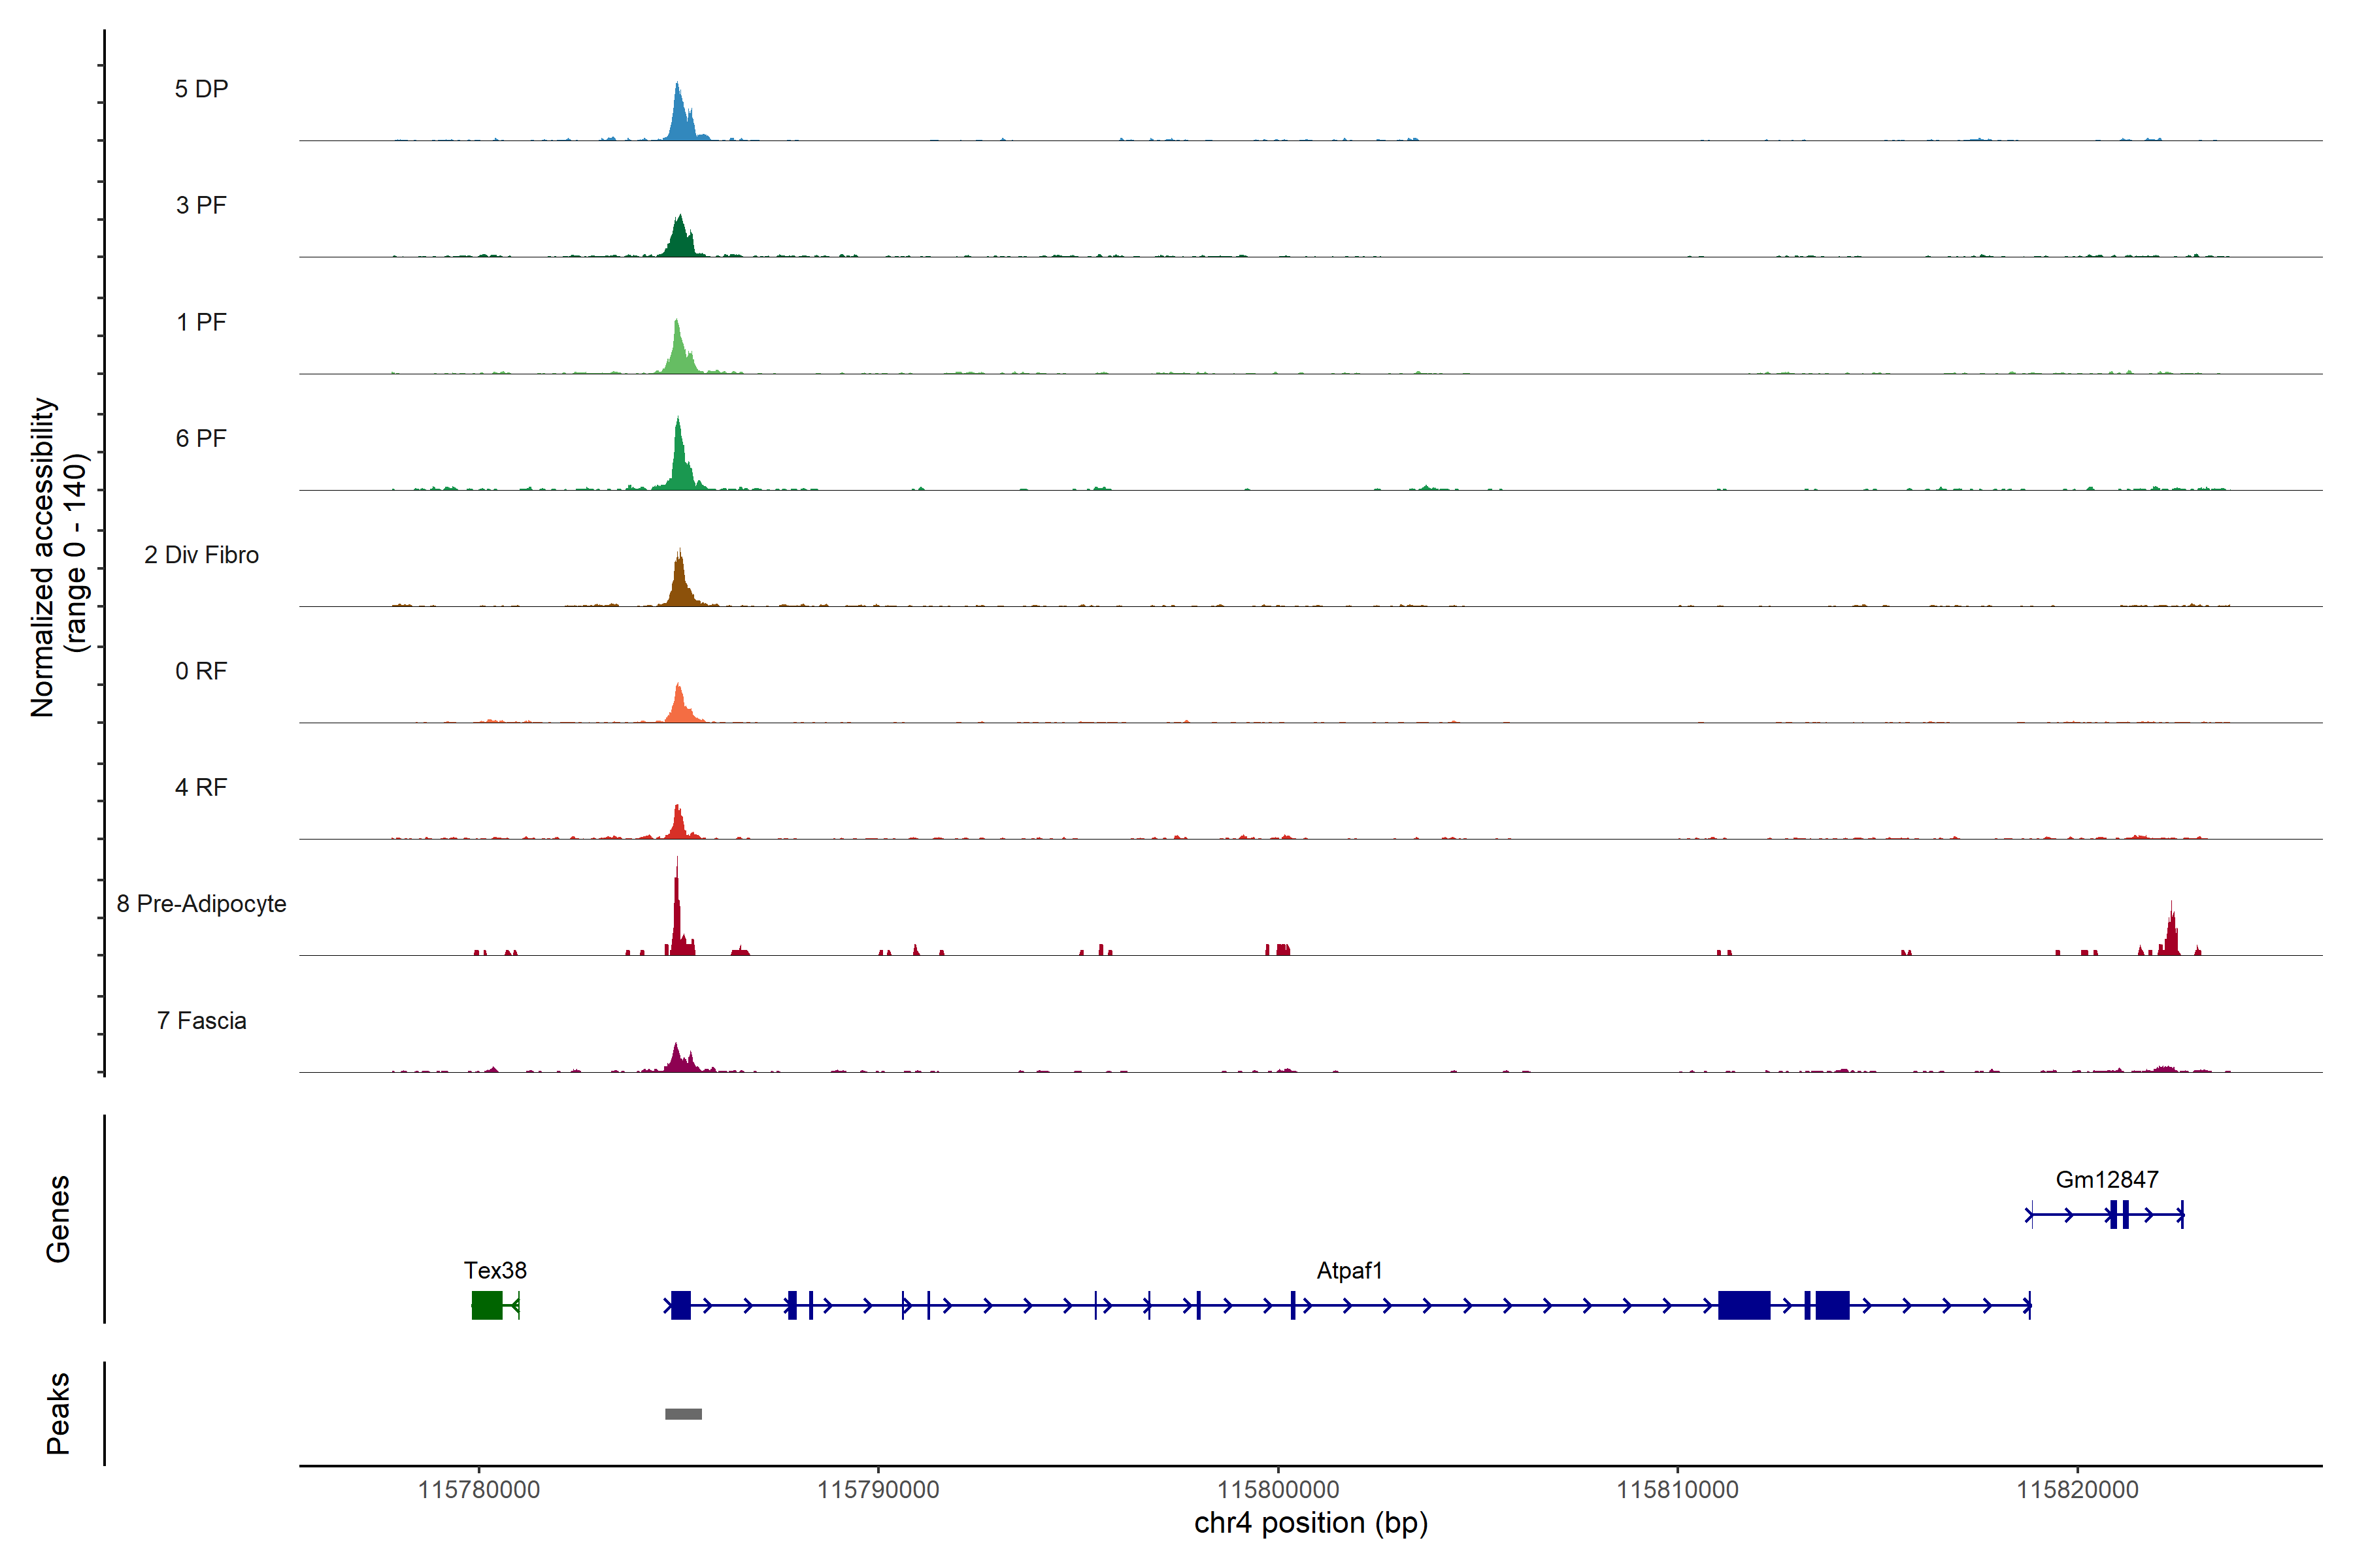
Task: Click the first Atpaf1 exon near transcription start
Action: 680,1305
